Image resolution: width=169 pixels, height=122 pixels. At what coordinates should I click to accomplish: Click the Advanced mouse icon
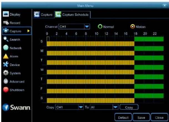click(6, 81)
